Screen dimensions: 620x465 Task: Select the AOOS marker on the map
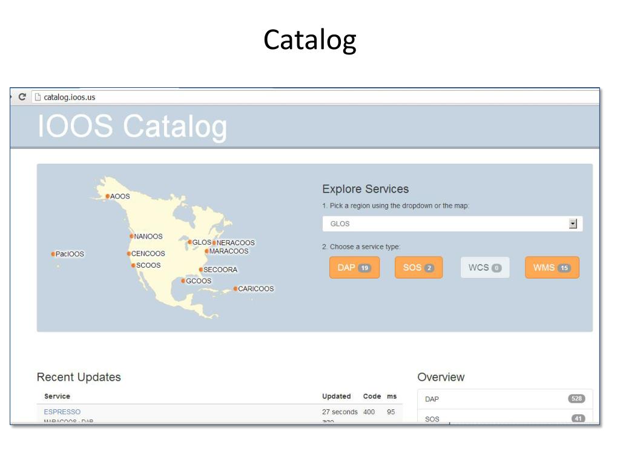pyautogui.click(x=108, y=196)
